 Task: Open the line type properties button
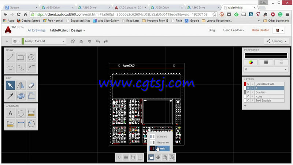point(281,62)
